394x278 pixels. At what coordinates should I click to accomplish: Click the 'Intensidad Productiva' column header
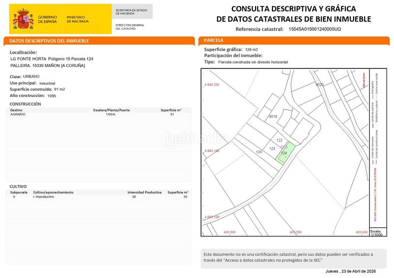[x=144, y=192]
